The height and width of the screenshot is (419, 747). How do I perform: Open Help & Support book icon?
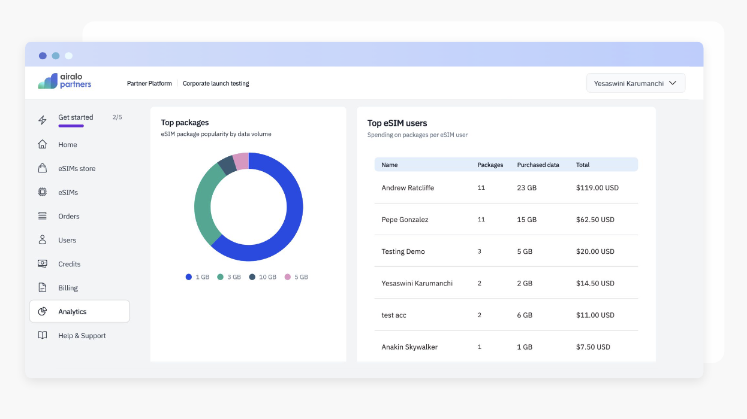click(x=42, y=335)
